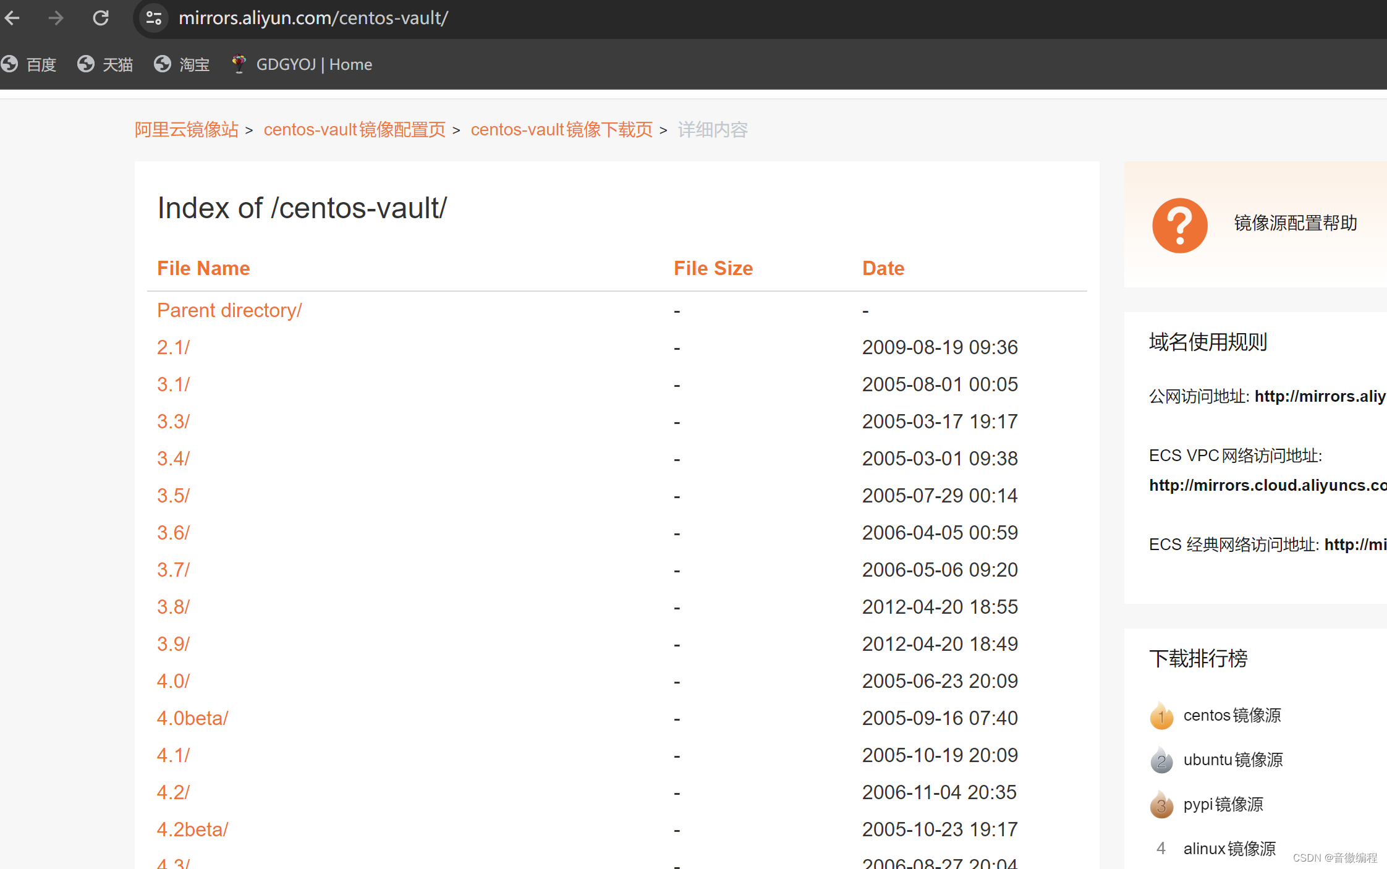Open the 4.2beta/ directory
1387x869 pixels.
click(192, 829)
